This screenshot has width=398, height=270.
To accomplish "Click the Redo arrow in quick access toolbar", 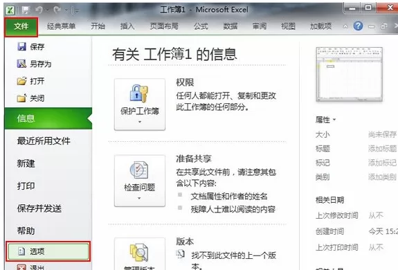I will [57, 10].
